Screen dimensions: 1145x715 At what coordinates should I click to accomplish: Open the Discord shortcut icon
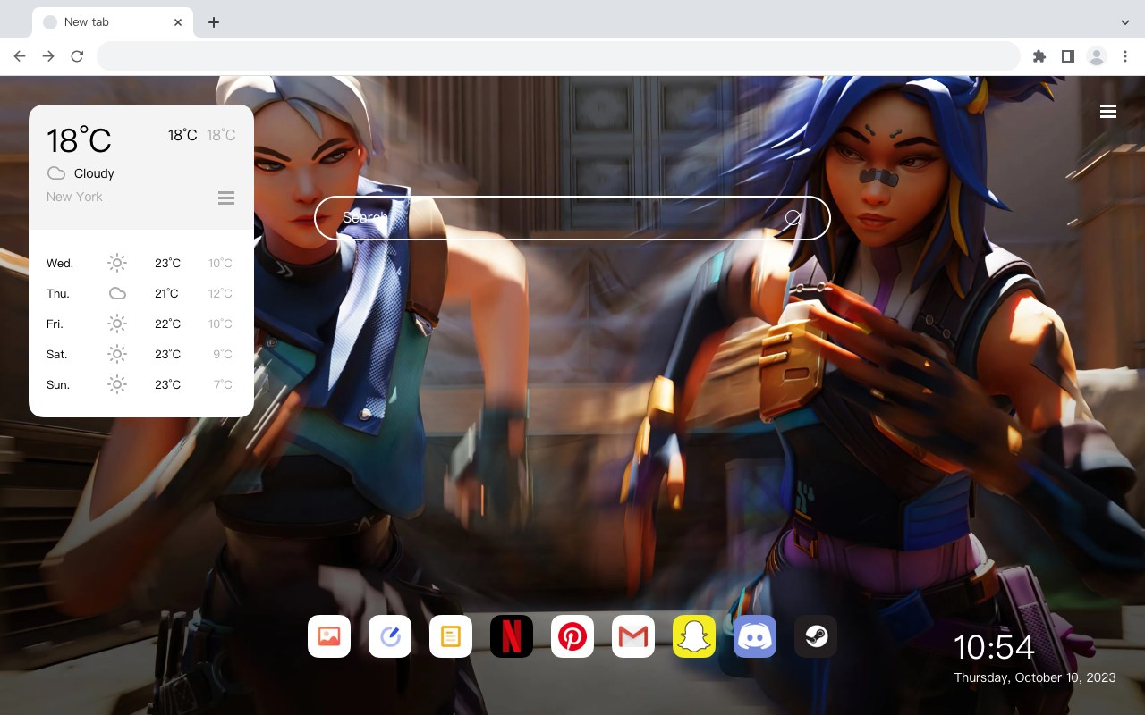pyautogui.click(x=755, y=636)
